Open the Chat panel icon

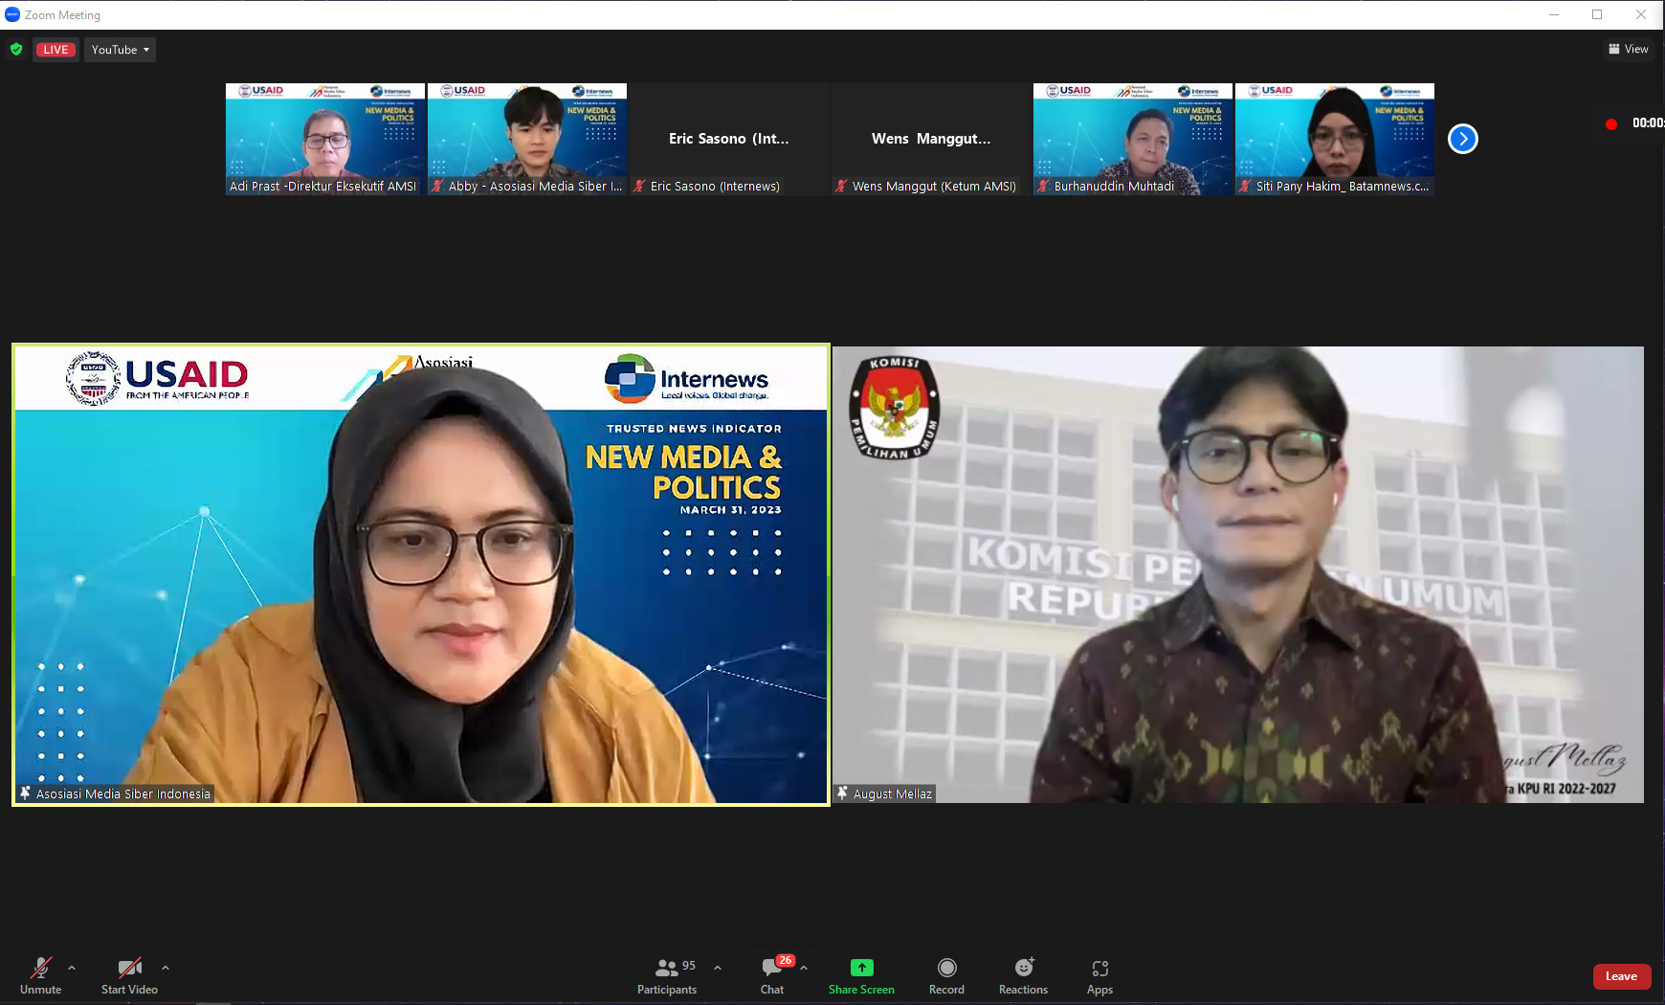pos(771,968)
